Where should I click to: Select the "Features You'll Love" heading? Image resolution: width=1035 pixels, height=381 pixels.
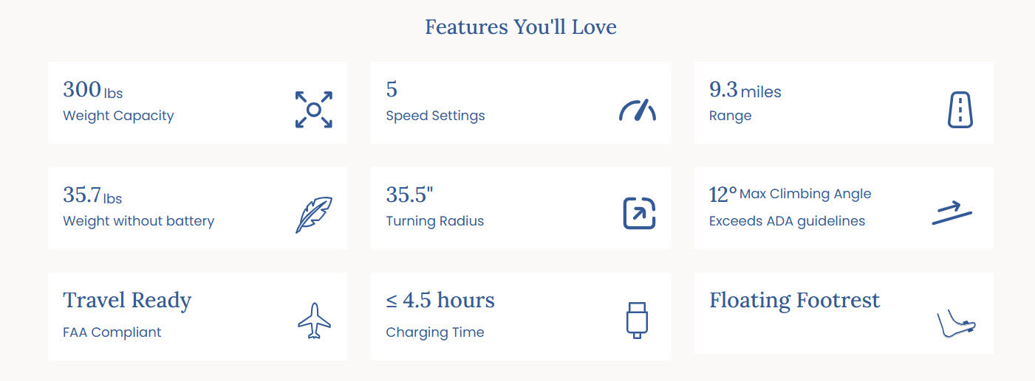[520, 27]
